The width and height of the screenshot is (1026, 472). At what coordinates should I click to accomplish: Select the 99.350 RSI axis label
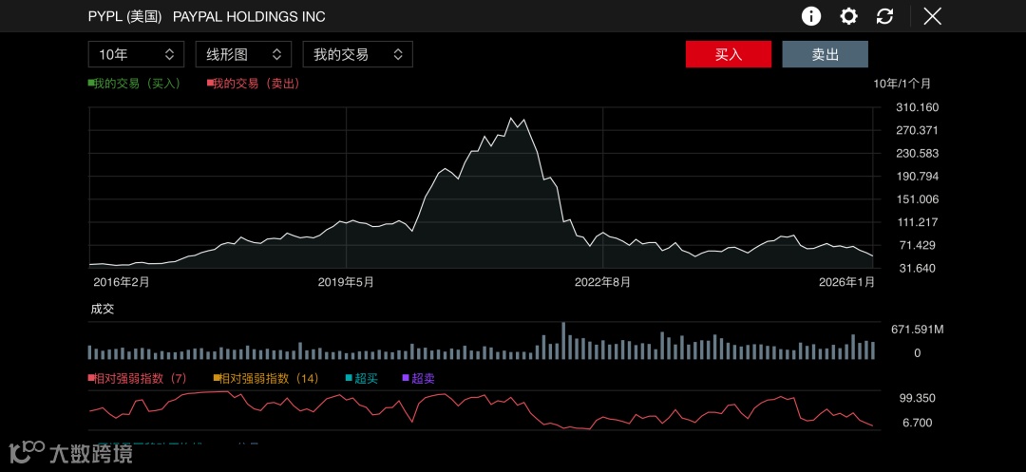pos(917,398)
